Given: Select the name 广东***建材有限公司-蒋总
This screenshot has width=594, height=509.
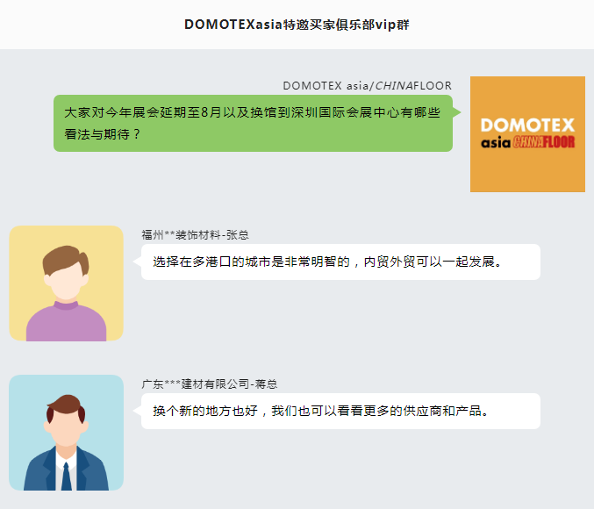Looking at the screenshot, I should pyautogui.click(x=210, y=384).
